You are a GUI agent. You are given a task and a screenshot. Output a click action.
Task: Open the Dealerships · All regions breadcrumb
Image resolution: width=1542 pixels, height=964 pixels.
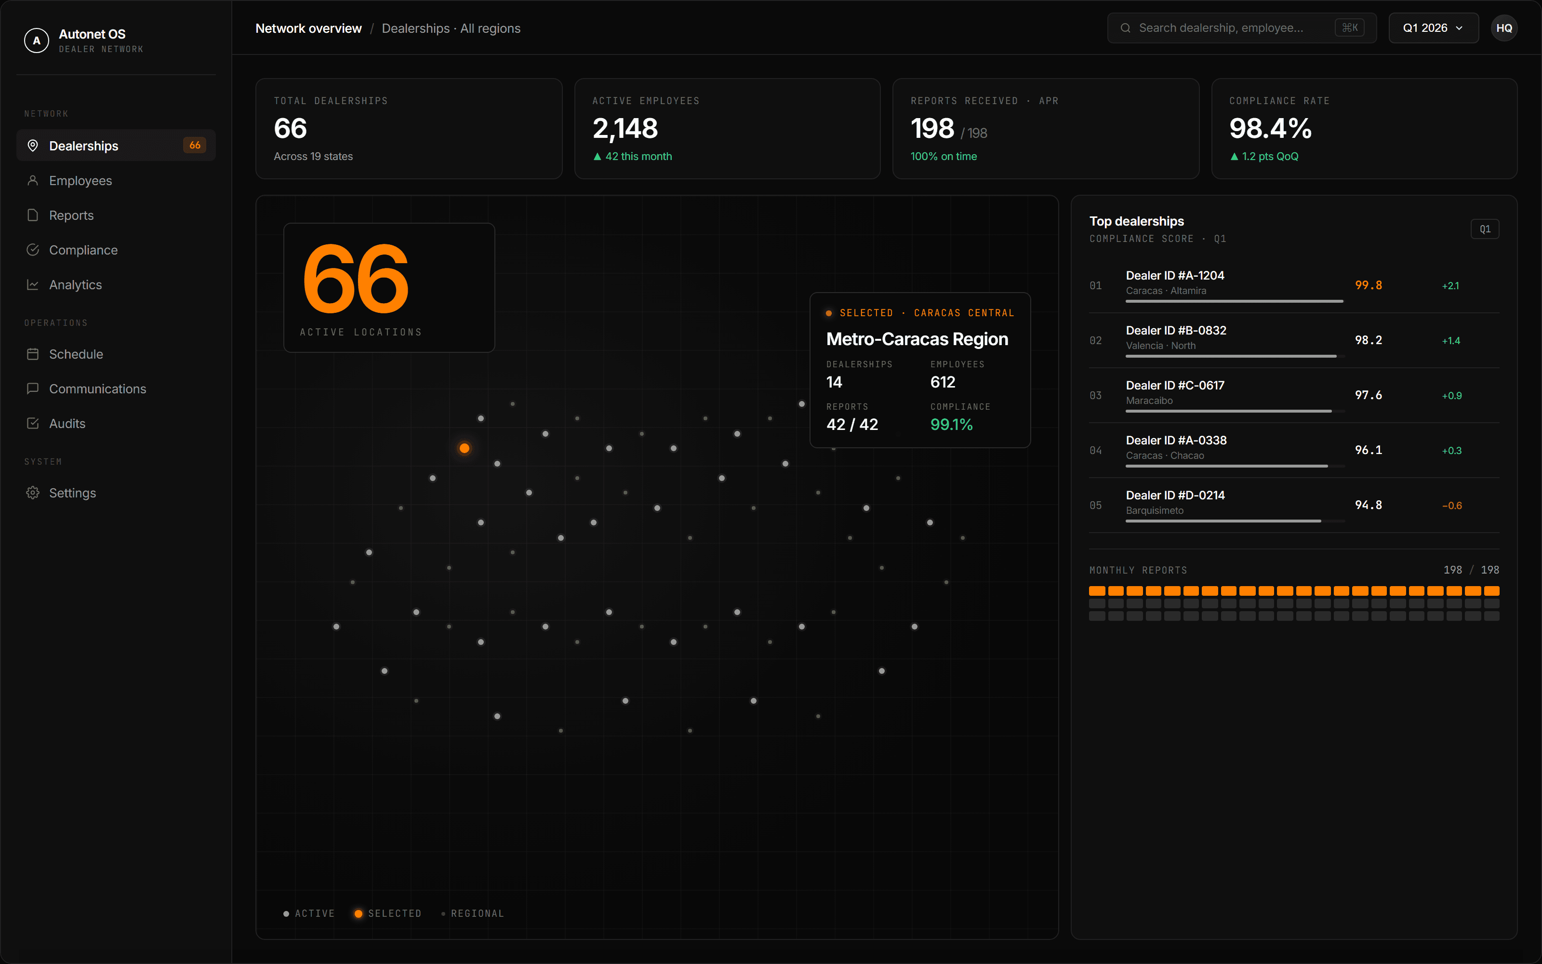[x=451, y=28]
